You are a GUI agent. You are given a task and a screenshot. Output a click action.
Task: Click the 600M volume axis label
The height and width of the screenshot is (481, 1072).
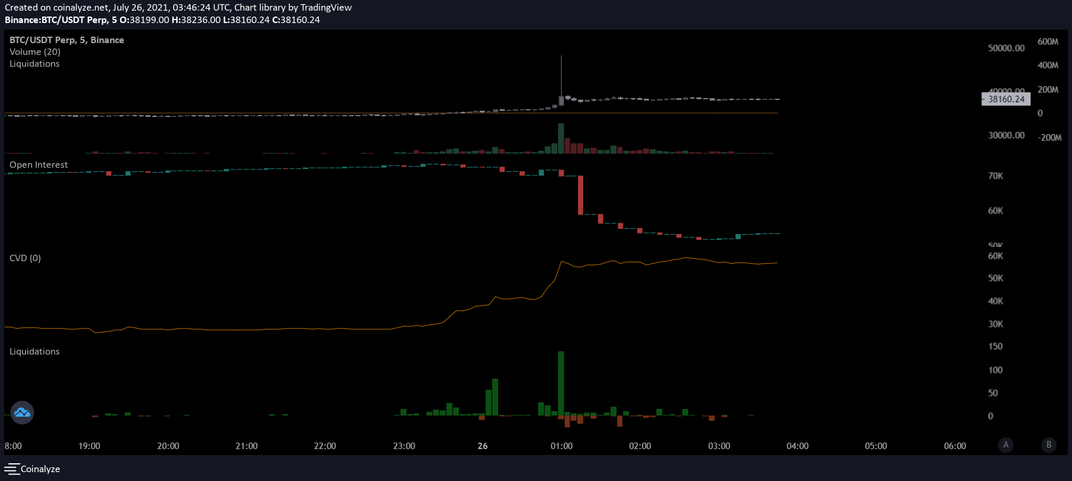click(x=1048, y=41)
